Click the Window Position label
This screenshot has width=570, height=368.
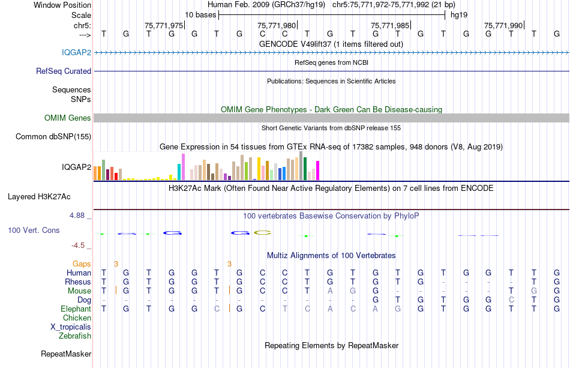[x=62, y=5]
